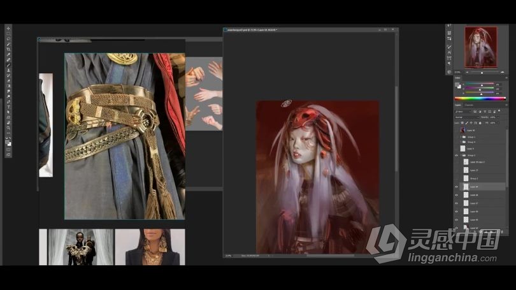
Task: Select the Lasso tool
Action: click(x=8, y=39)
